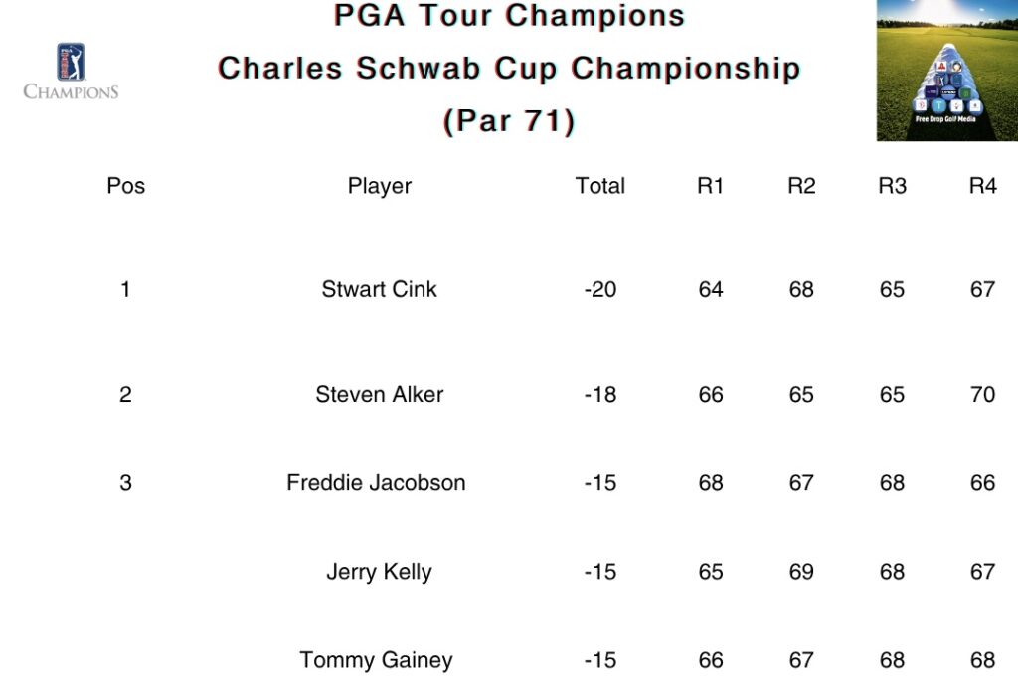Image resolution: width=1018 pixels, height=676 pixels.
Task: Click the R3 column header
Action: point(892,186)
